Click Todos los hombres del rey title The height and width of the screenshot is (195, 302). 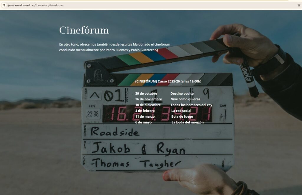tap(191, 105)
